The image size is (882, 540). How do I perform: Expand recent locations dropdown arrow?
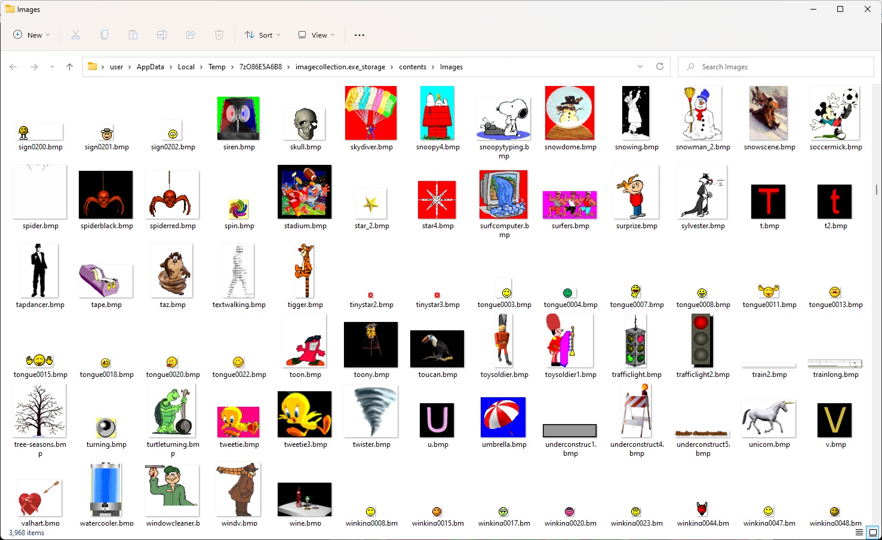[52, 67]
